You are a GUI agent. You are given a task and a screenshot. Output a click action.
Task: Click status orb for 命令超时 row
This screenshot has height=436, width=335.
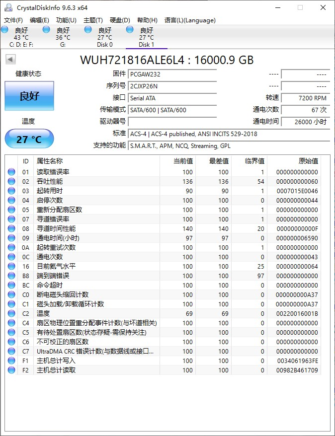(x=11, y=286)
